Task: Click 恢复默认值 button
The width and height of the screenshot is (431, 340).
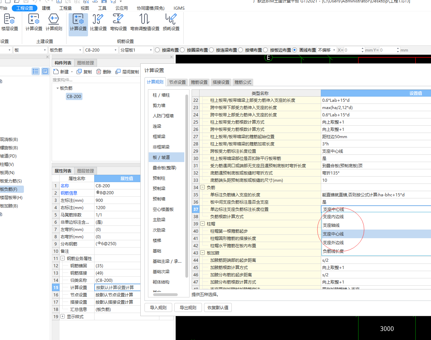Action: click(x=218, y=307)
